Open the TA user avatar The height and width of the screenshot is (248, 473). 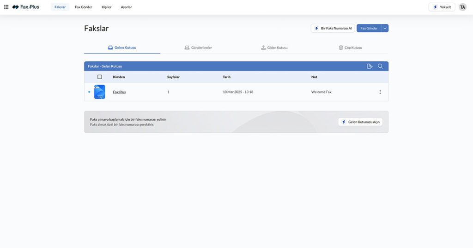(x=462, y=7)
